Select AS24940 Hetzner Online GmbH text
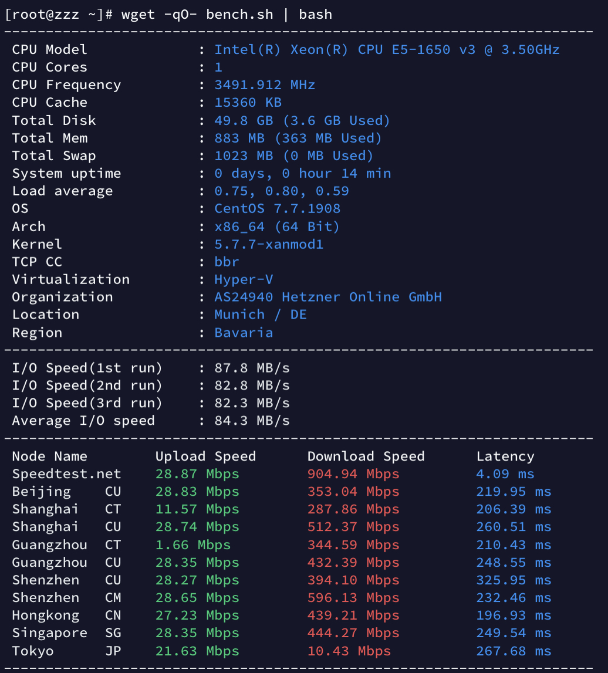The image size is (608, 673). coord(328,297)
